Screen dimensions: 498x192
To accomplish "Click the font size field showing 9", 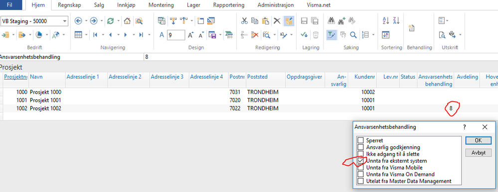I will click(176, 35).
